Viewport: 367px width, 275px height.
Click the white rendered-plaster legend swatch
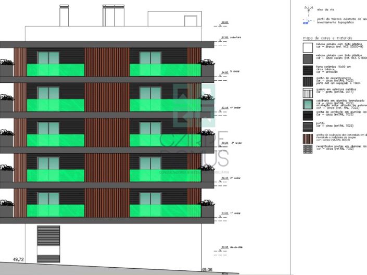tap(308, 47)
